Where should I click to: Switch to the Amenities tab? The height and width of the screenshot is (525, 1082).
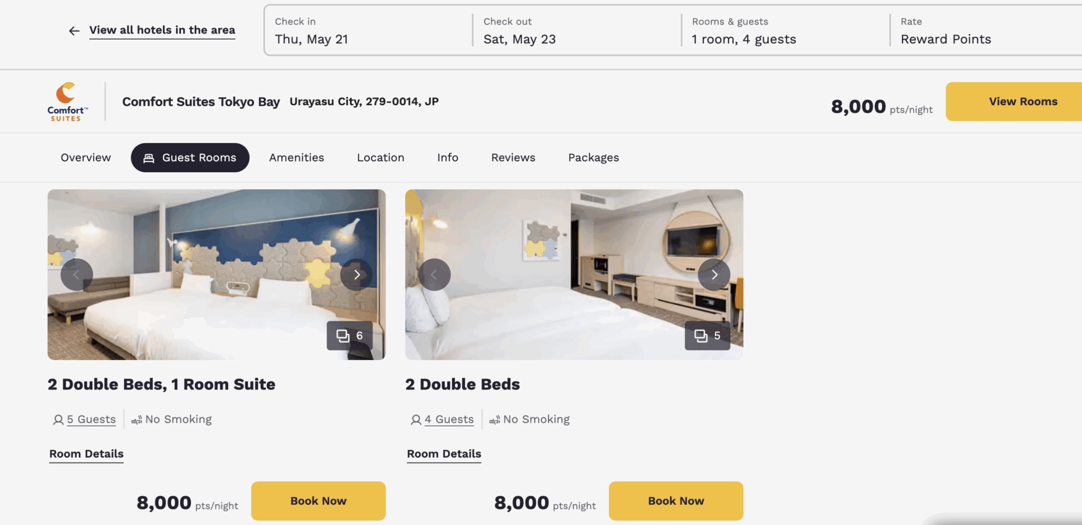(x=297, y=158)
